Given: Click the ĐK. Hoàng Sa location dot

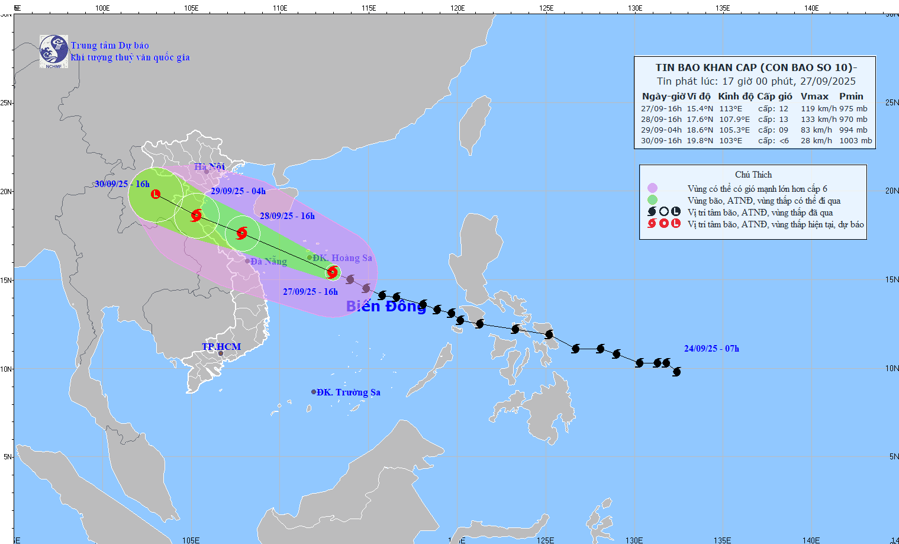Looking at the screenshot, I should [309, 257].
